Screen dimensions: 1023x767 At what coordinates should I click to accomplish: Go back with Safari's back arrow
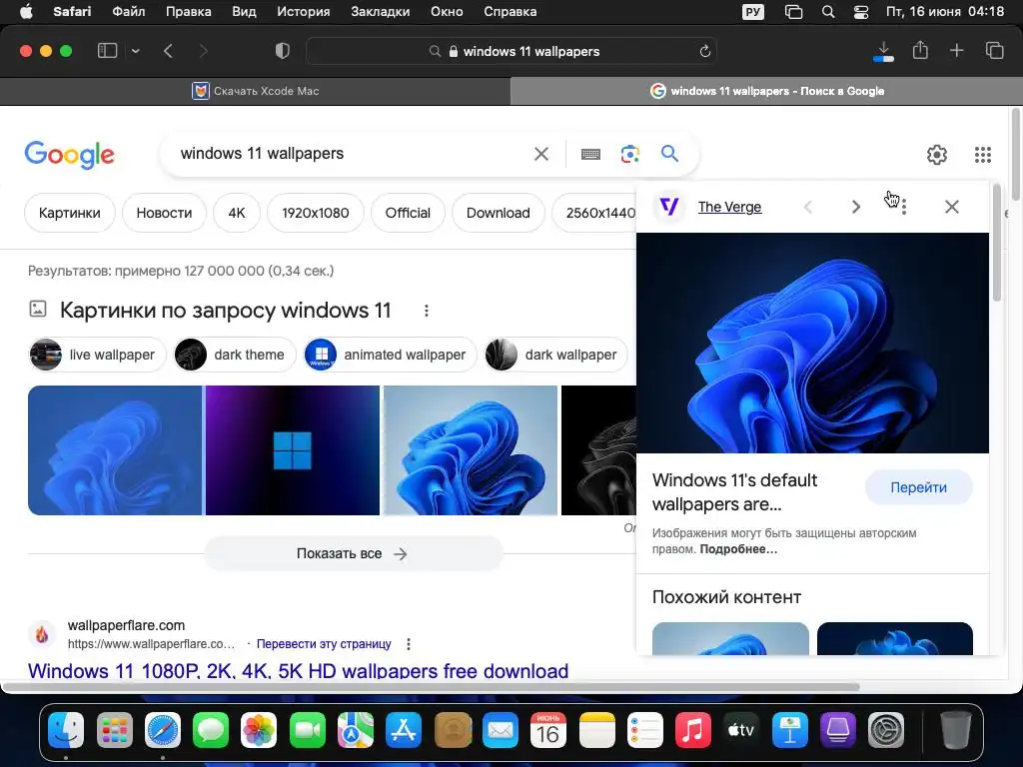click(x=168, y=51)
